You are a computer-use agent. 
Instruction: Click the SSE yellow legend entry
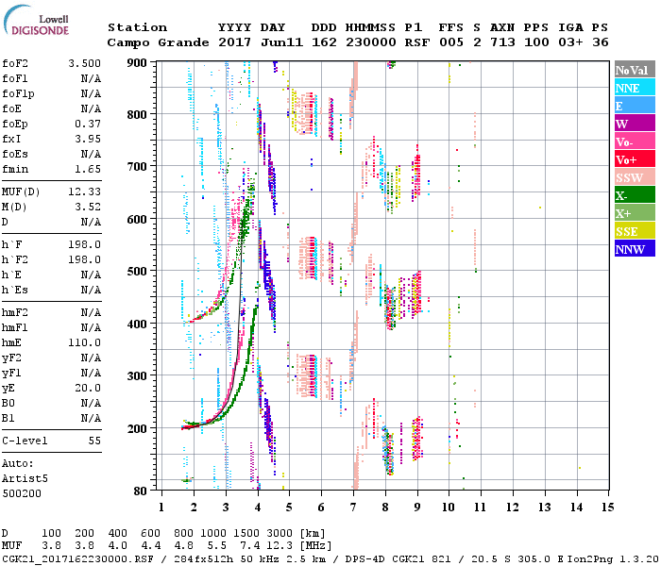[x=632, y=231]
